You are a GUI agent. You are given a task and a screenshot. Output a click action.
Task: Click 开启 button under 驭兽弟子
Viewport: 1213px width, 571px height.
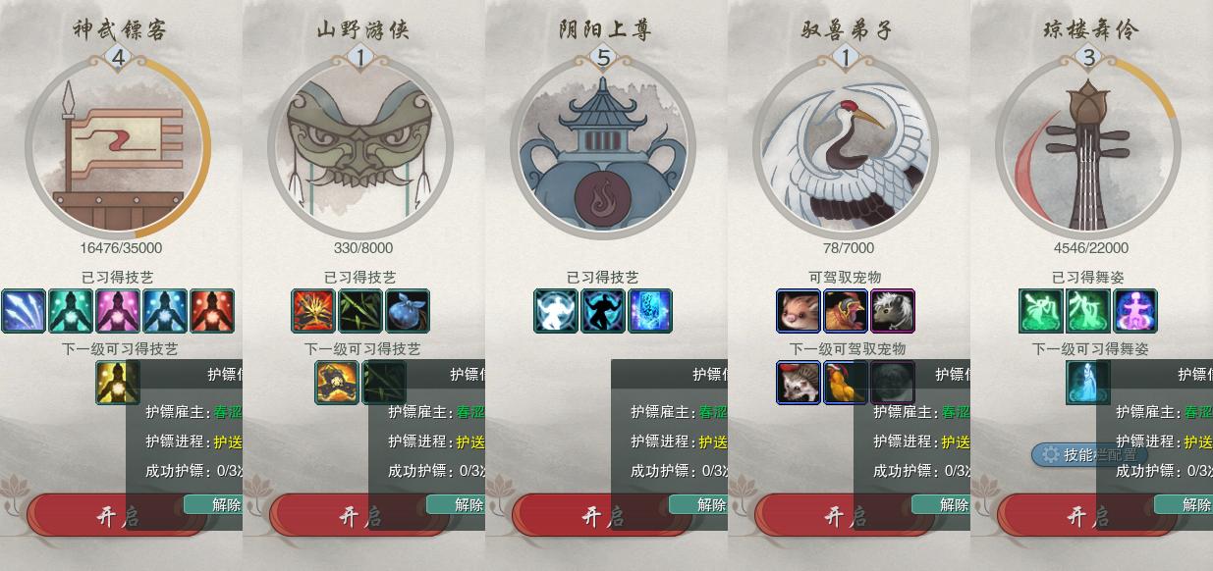tap(846, 515)
